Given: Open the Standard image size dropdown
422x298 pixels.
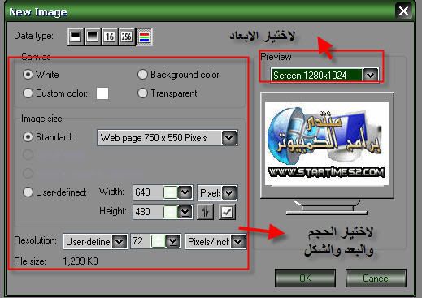Looking at the screenshot, I should [x=229, y=138].
